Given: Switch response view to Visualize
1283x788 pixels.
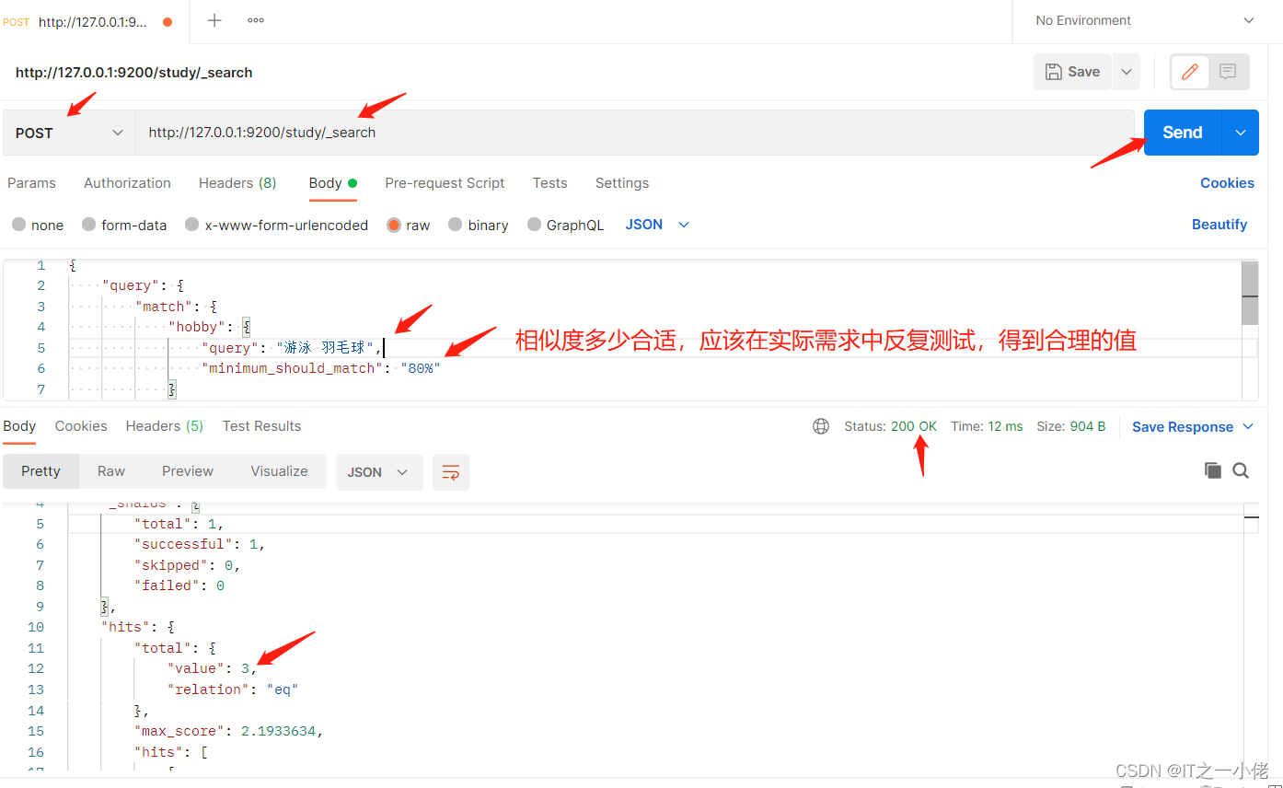Looking at the screenshot, I should pyautogui.click(x=279, y=471).
